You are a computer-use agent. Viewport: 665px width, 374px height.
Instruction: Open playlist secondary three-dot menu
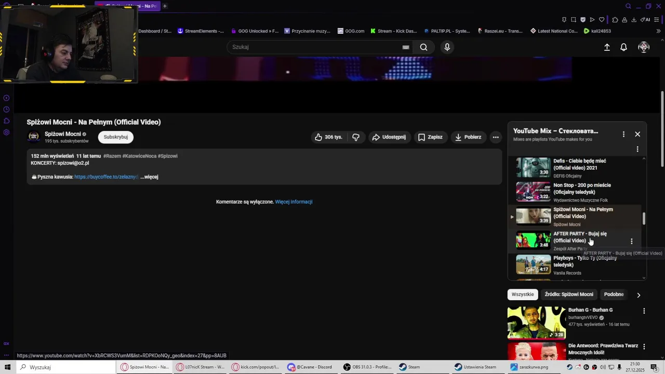pos(637,149)
